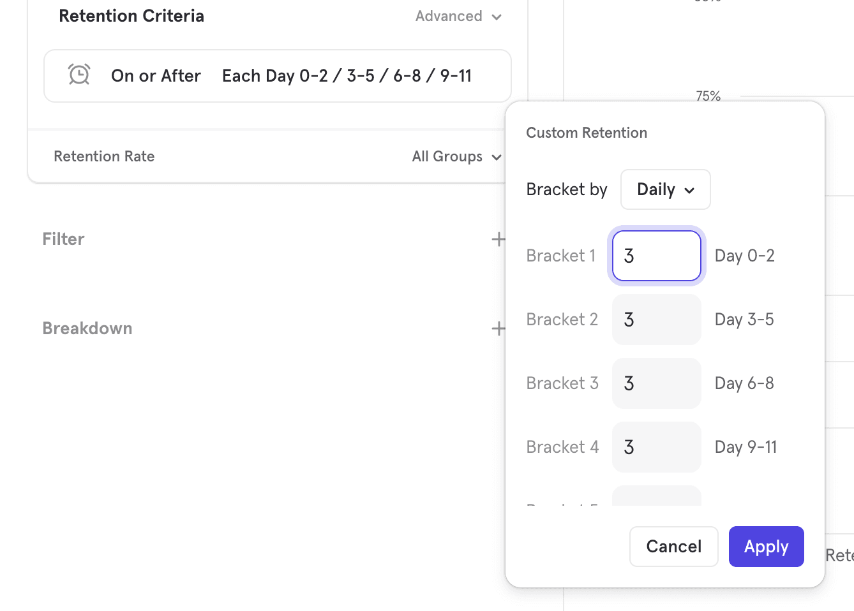Click into the Bracket 4 value field
The width and height of the screenshot is (854, 611).
coord(656,447)
